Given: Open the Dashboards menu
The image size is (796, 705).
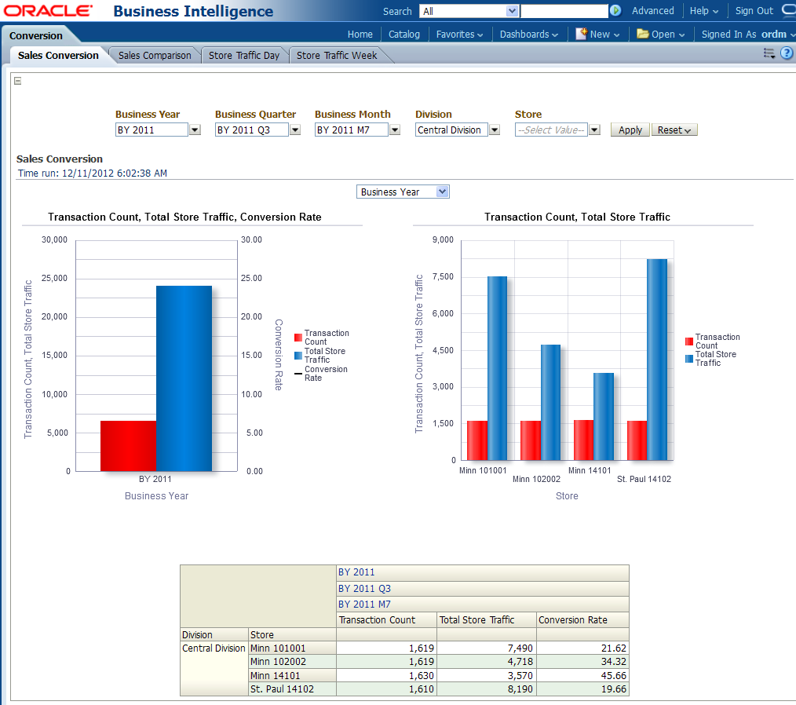Looking at the screenshot, I should [x=528, y=35].
